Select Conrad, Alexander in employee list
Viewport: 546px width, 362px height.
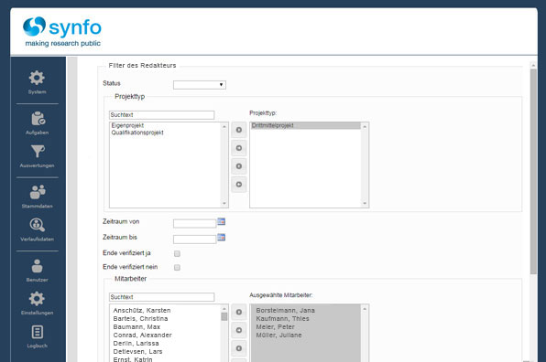tap(142, 335)
